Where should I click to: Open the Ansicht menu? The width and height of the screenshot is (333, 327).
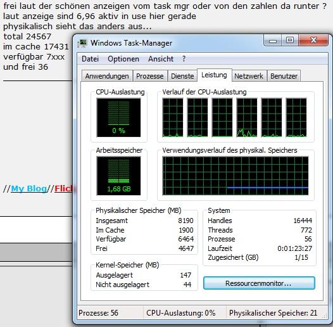pyautogui.click(x=161, y=59)
